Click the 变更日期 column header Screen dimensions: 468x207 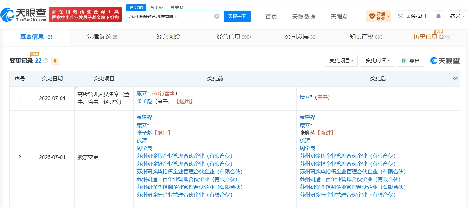click(x=52, y=79)
